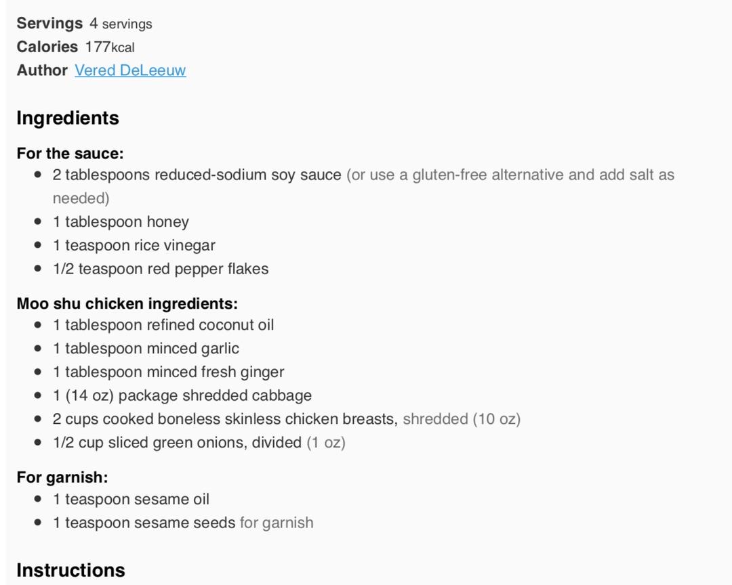
Task: Click the reduced-sodium soy sauce ingredient
Action: coord(197,175)
